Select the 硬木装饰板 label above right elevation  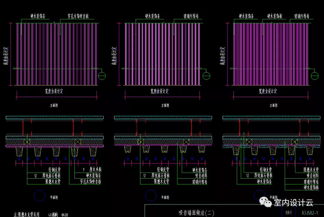pos(274,16)
